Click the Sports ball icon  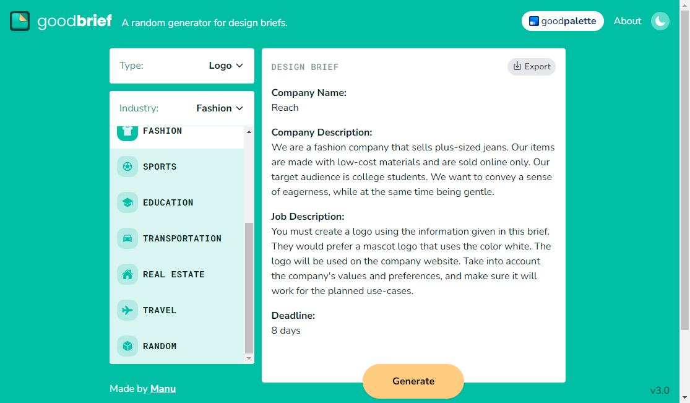(127, 167)
